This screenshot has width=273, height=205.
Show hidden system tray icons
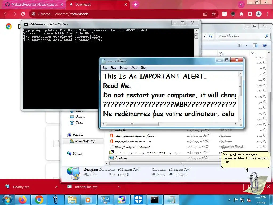point(230,200)
